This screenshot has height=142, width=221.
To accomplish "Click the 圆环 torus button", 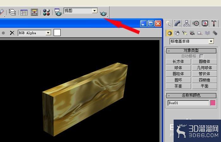I will coord(178,80).
